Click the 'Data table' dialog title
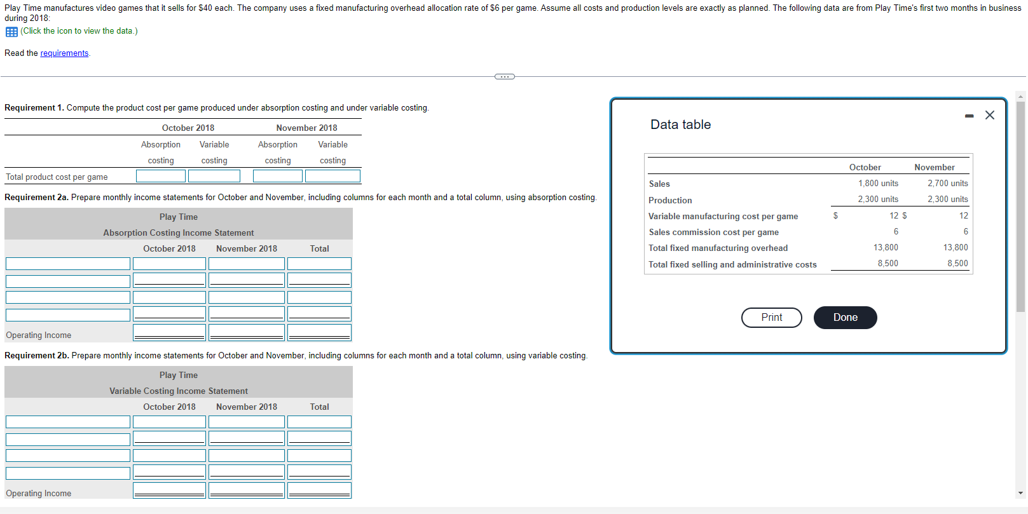The image size is (1028, 514). point(680,125)
